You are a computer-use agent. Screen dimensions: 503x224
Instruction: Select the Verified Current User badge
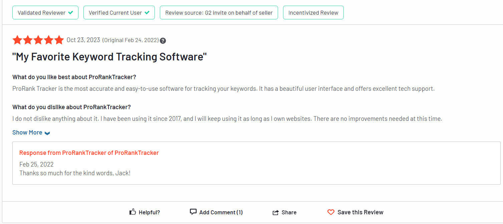[x=119, y=13]
